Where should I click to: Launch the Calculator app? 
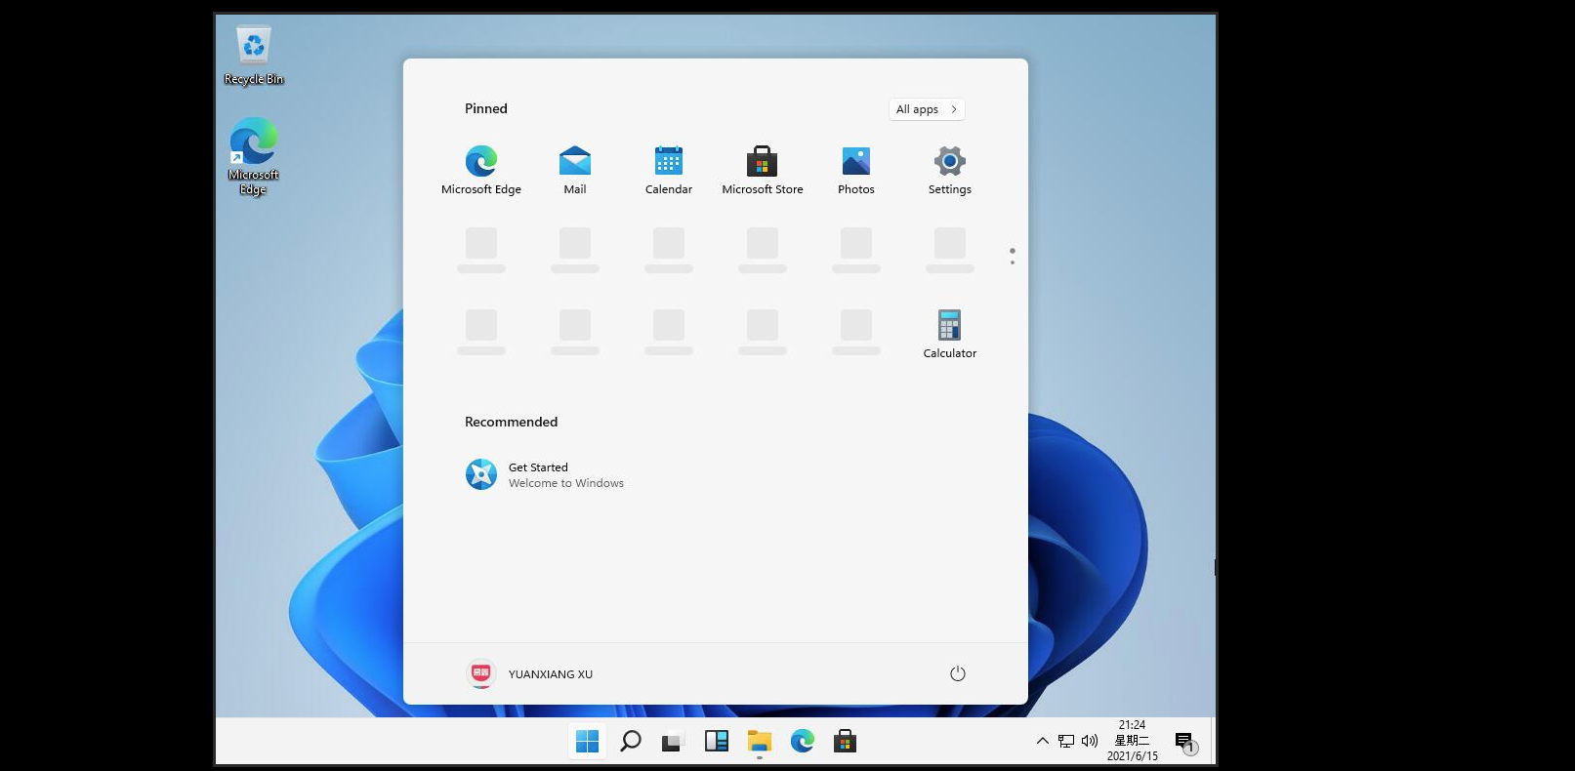click(950, 334)
